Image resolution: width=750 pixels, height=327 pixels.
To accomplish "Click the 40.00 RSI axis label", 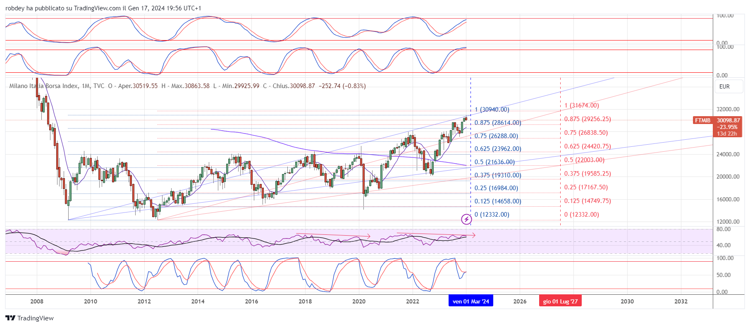I will pos(724,245).
